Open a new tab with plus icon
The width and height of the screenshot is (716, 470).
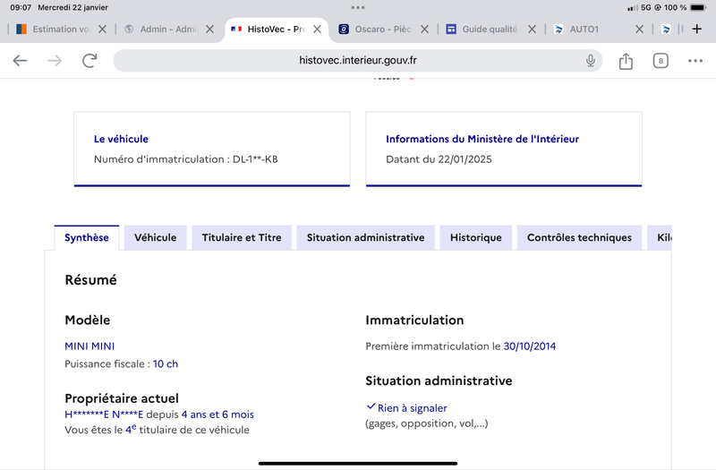(x=697, y=30)
